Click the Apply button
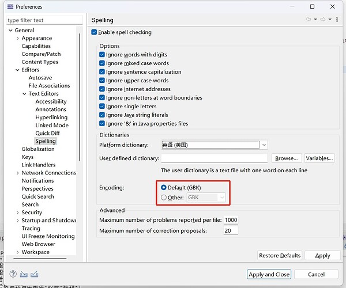The image size is (346, 288). (x=322, y=255)
